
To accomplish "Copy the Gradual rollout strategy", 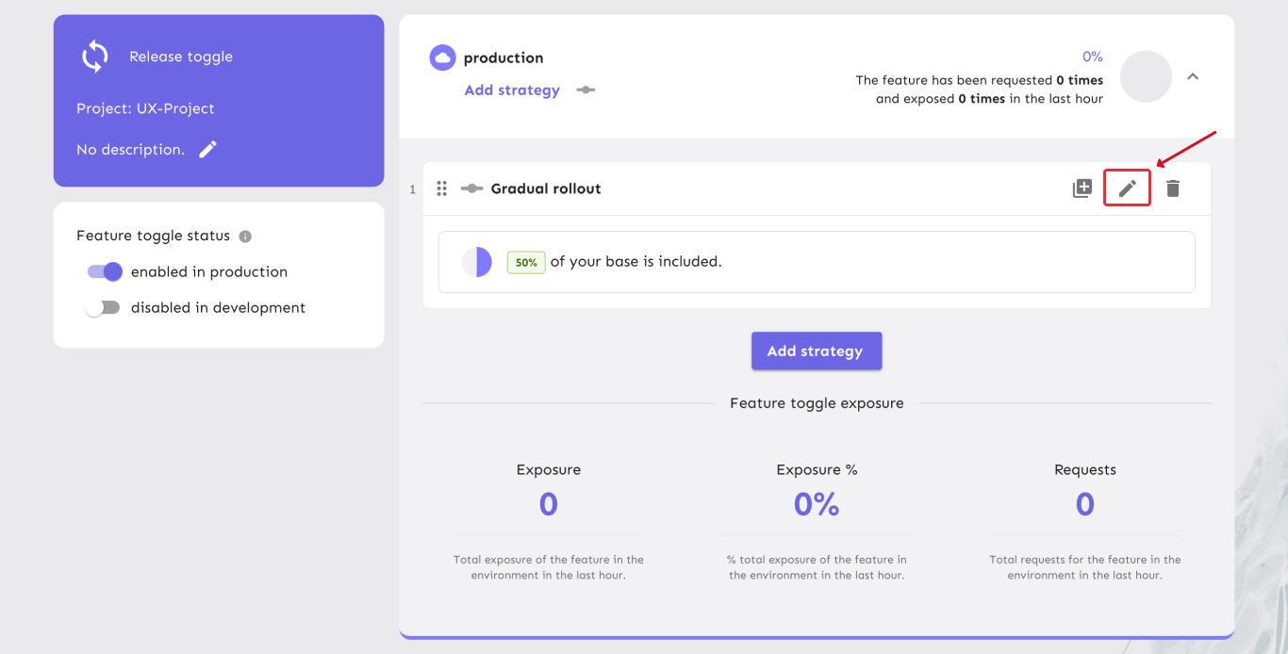I will pos(1082,188).
